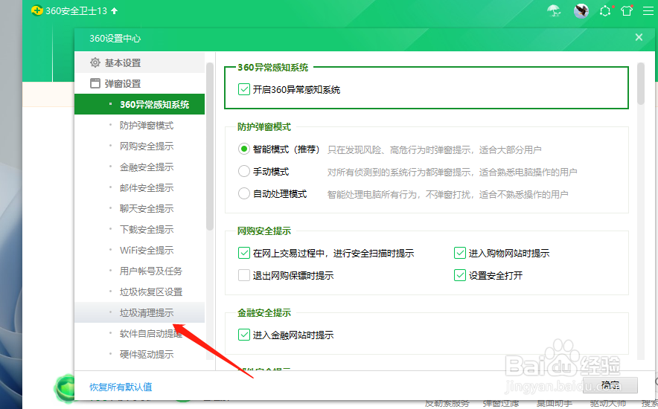Viewport: 658px width, 409px height.
Task: Go to 网购安全提示 sidebar item
Action: point(139,146)
